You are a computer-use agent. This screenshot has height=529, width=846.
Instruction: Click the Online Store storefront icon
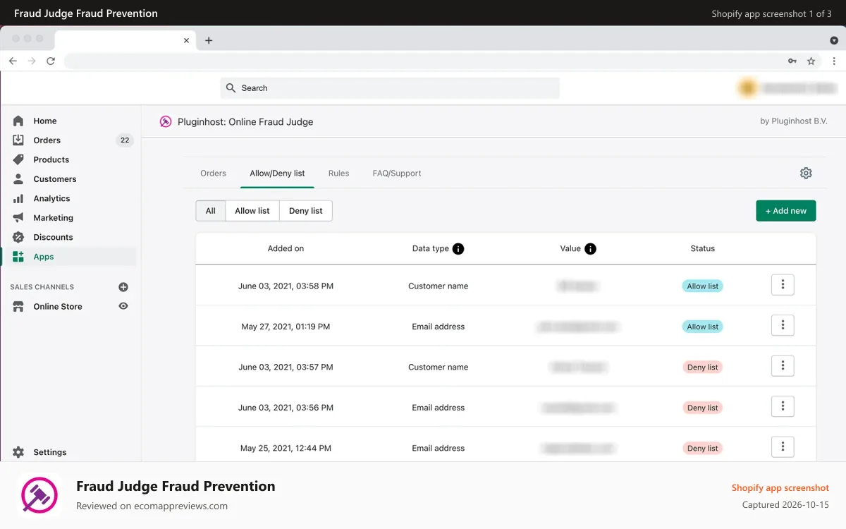[x=18, y=306]
